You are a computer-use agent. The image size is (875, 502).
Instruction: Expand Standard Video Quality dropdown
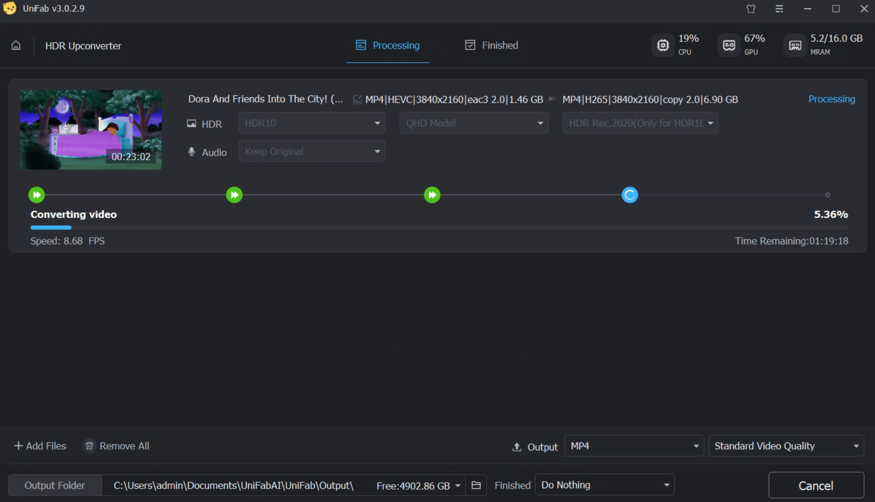786,446
